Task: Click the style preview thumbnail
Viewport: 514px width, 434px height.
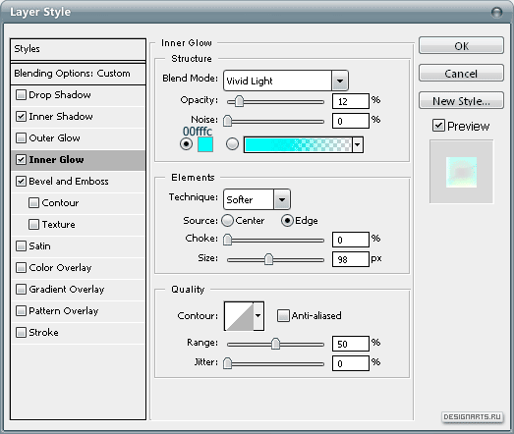Action: [x=462, y=172]
